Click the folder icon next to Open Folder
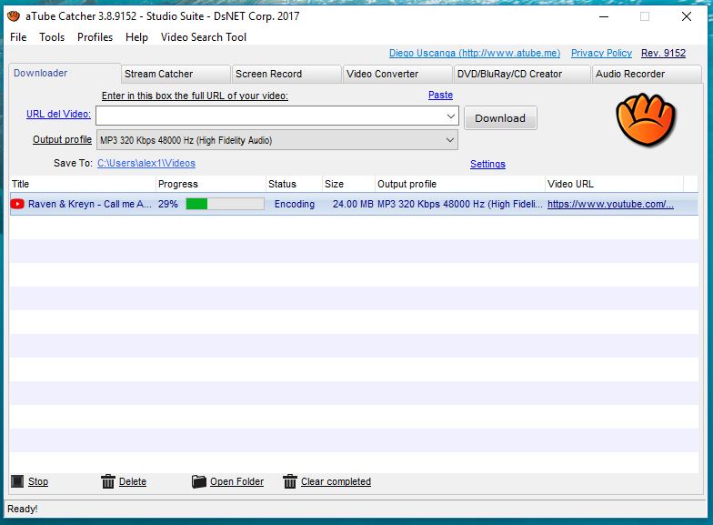Screen dimensions: 713x525 [198, 480]
